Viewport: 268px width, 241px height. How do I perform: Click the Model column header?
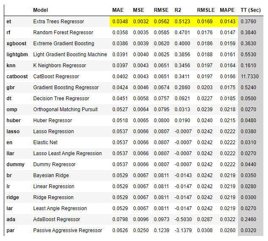[40, 10]
